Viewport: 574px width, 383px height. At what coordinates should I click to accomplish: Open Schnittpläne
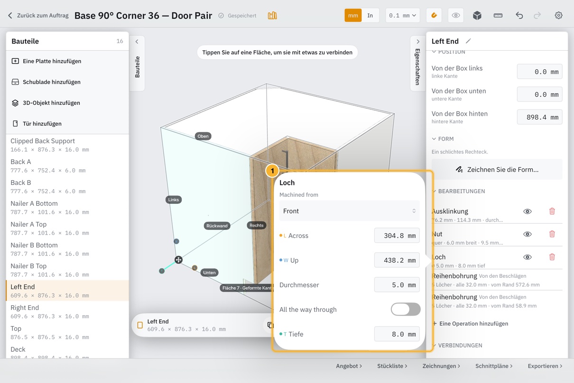(494, 366)
